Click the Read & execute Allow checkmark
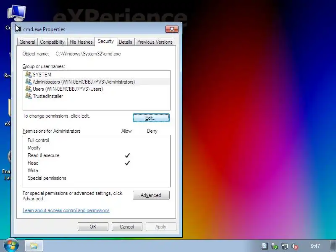The height and width of the screenshot is (252, 336). (127, 155)
